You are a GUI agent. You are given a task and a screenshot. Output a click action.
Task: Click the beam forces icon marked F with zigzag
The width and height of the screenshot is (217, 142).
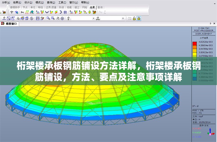(42, 12)
